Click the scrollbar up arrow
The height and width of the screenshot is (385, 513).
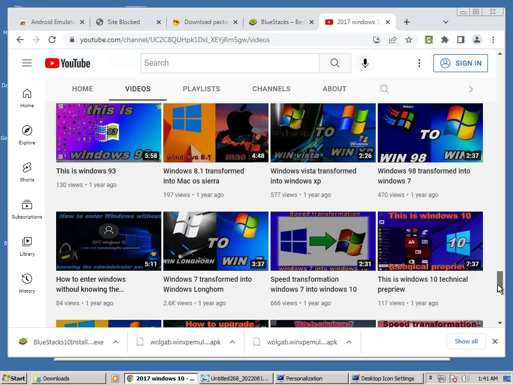pos(499,53)
